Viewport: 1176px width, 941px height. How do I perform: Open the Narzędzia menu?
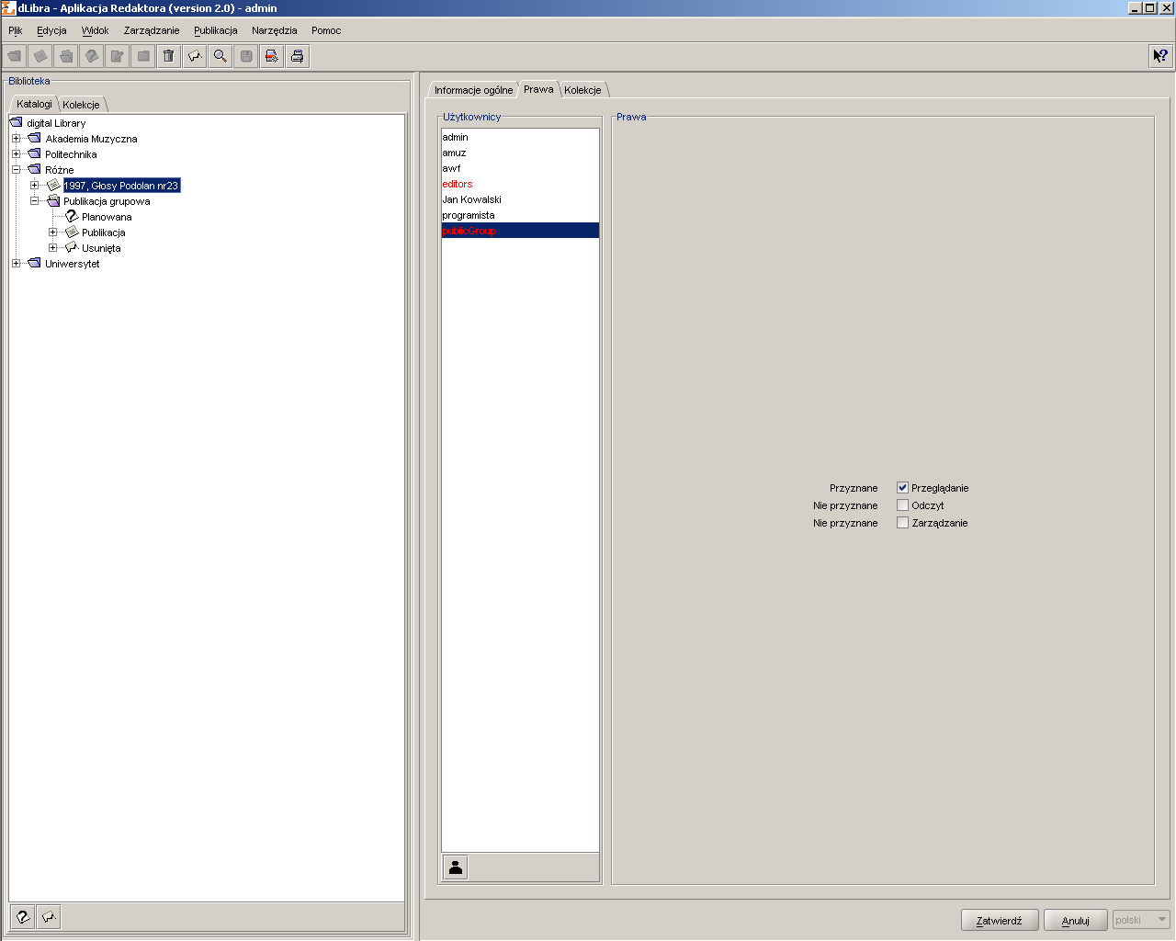(x=275, y=30)
